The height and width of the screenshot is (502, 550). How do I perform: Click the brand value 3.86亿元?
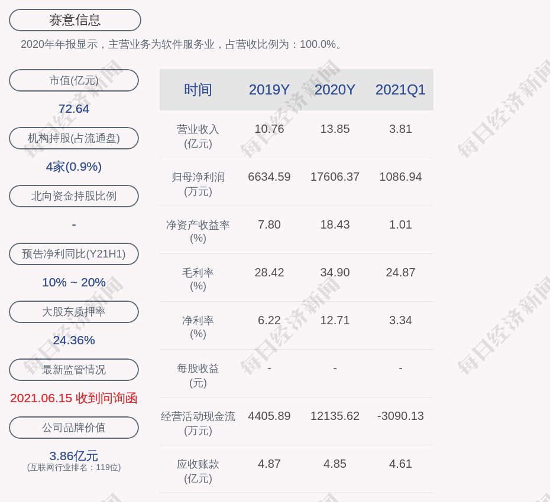pos(74,456)
